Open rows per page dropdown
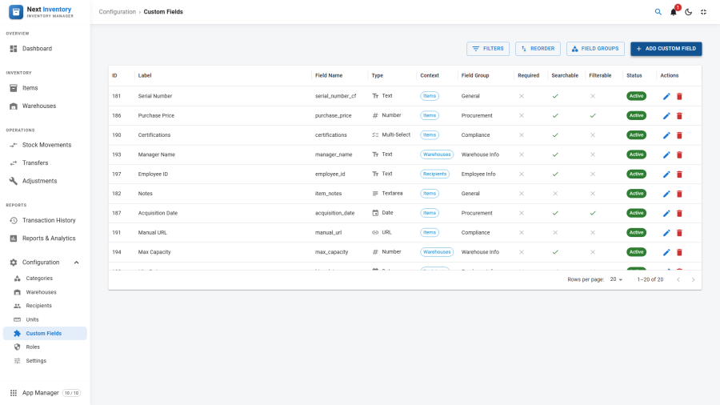720x405 pixels. [x=616, y=279]
